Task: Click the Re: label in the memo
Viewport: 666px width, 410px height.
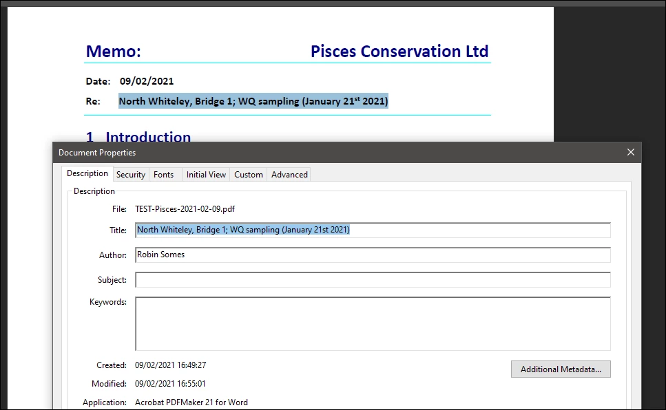Action: [93, 101]
